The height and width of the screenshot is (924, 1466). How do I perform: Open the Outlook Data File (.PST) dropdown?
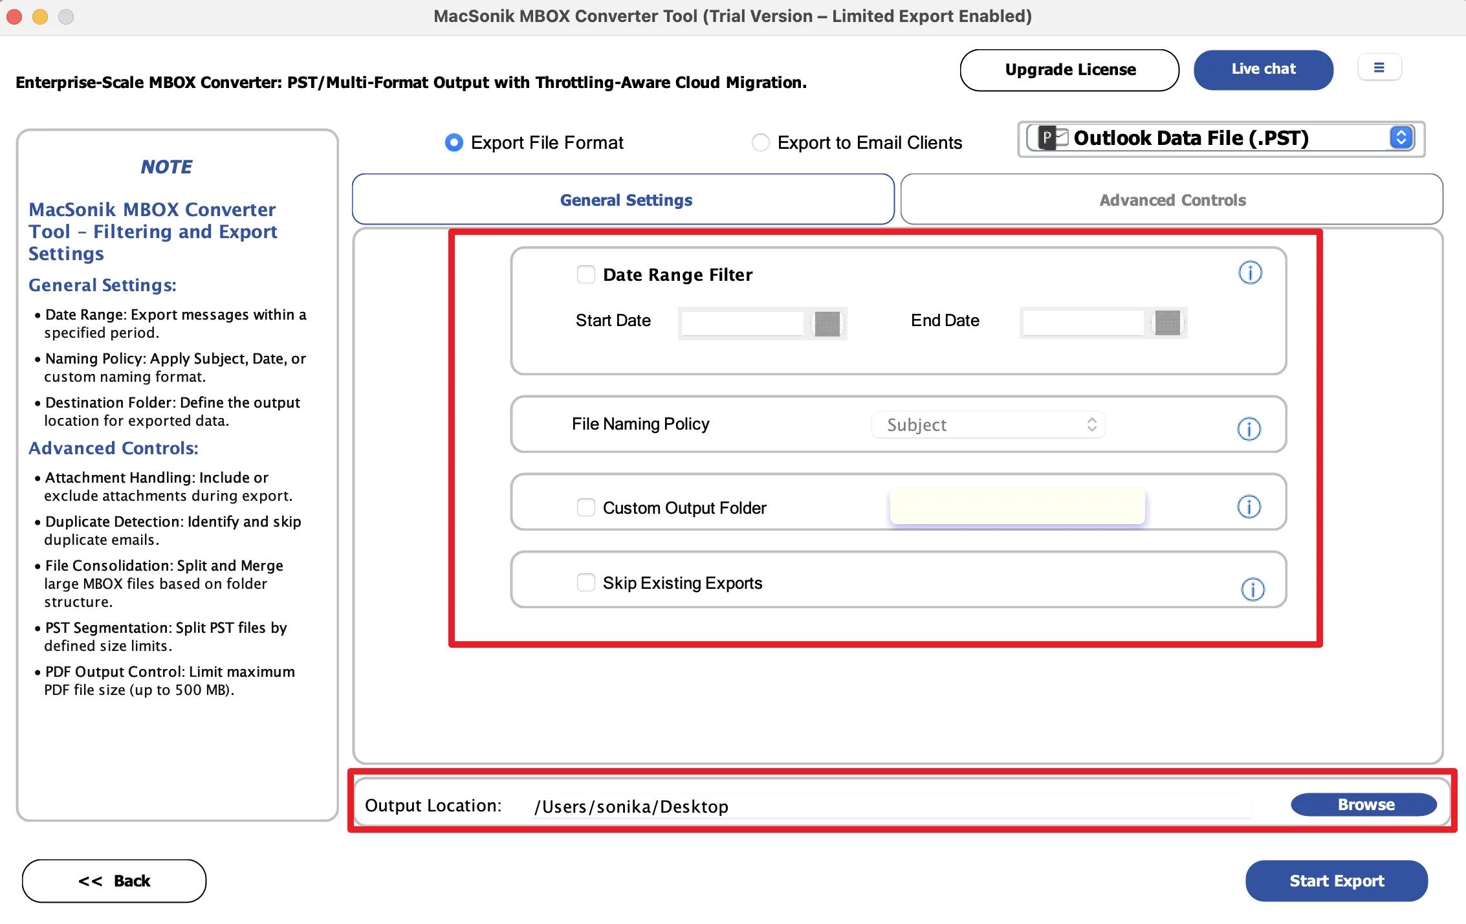pos(1221,138)
